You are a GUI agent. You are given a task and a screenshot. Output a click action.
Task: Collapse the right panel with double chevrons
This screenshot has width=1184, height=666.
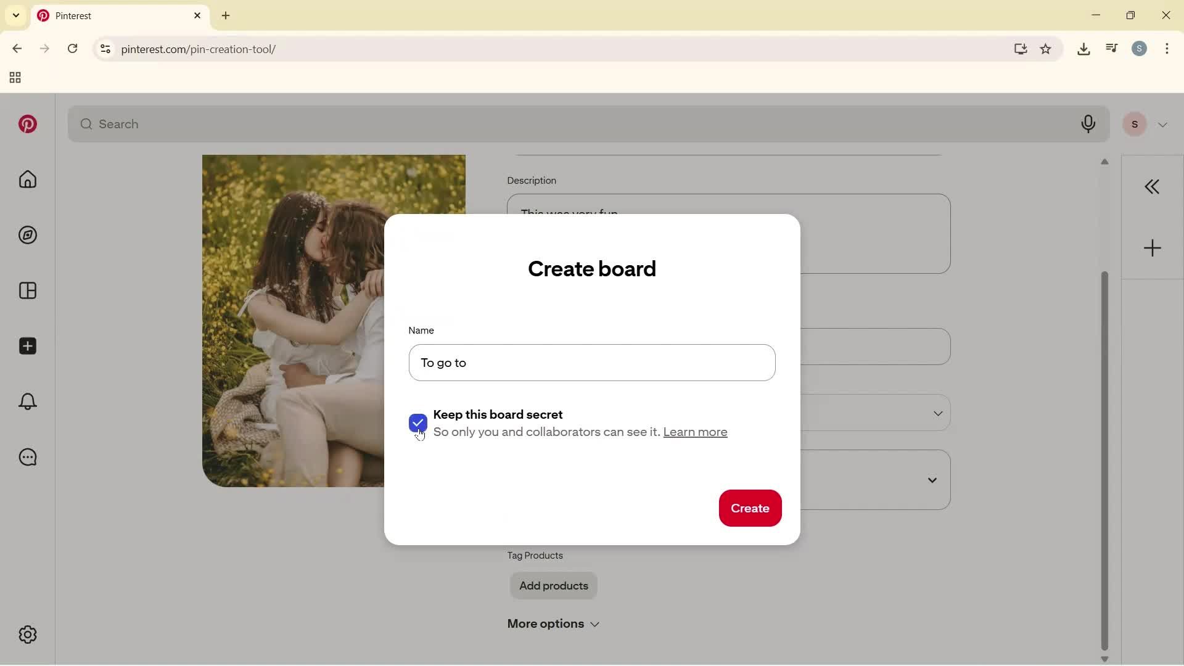coord(1152,186)
